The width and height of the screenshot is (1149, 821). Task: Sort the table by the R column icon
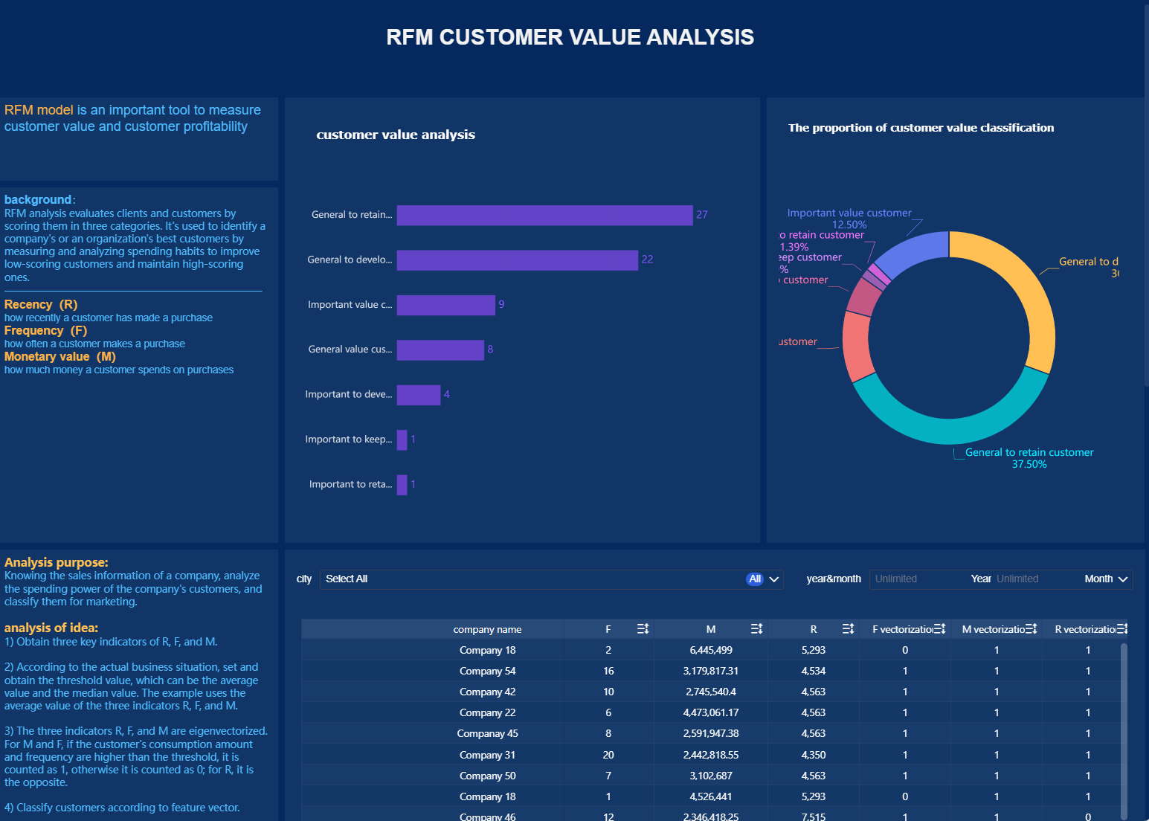(848, 628)
